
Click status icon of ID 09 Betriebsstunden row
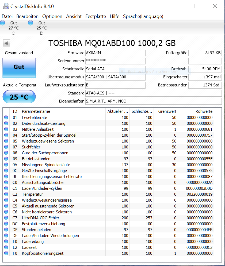[6, 159]
